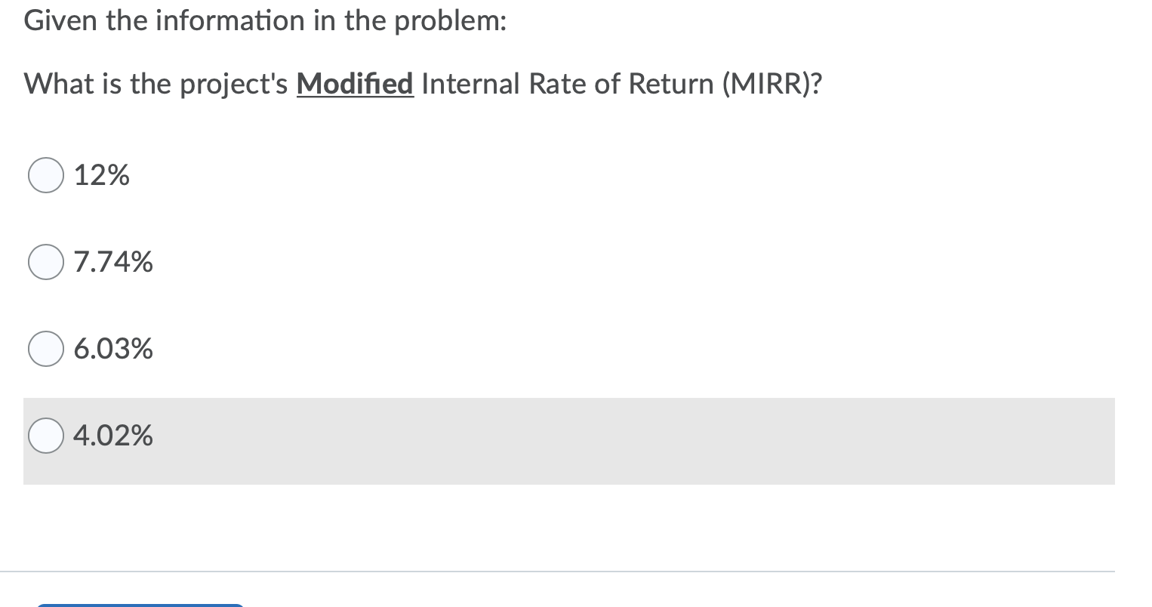This screenshot has height=607, width=1152.
Task: Click inside the first radio button circle
Action: pyautogui.click(x=45, y=174)
